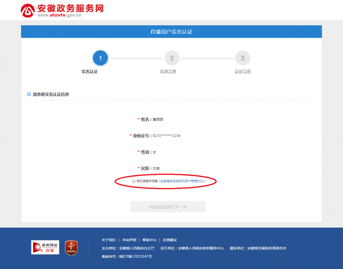Click the 勾选协议进行下一步 button
343x269 pixels.
click(x=168, y=206)
